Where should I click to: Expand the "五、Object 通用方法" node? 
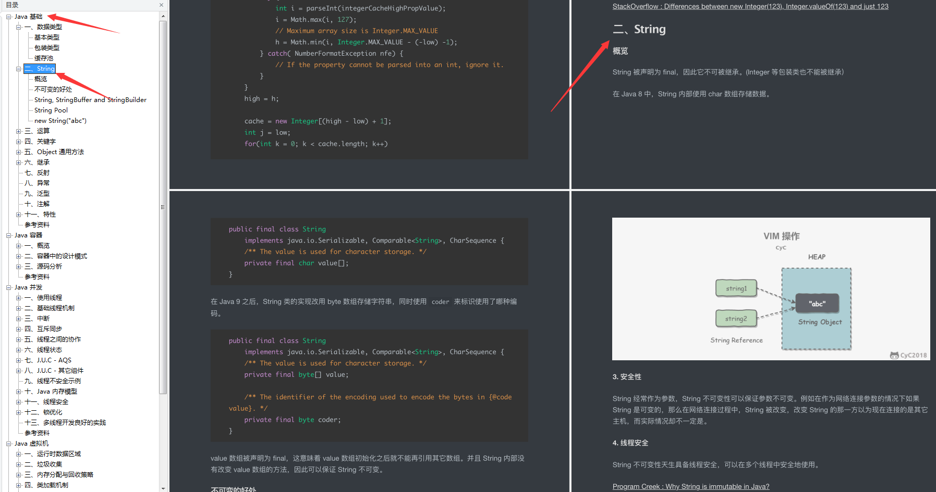19,152
